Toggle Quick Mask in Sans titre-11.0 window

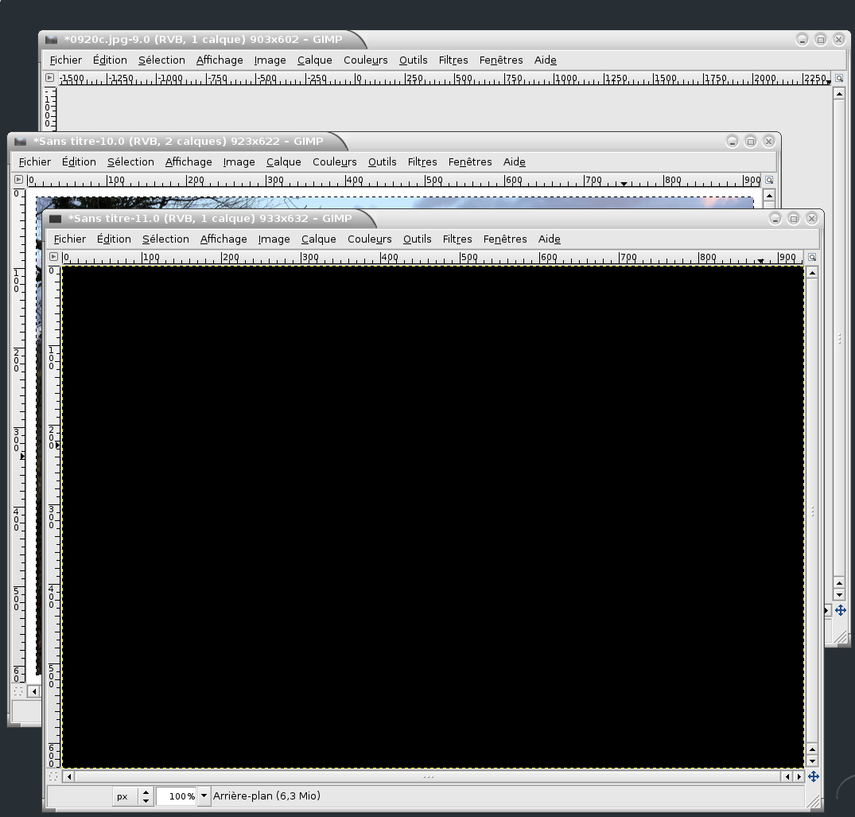tap(53, 776)
